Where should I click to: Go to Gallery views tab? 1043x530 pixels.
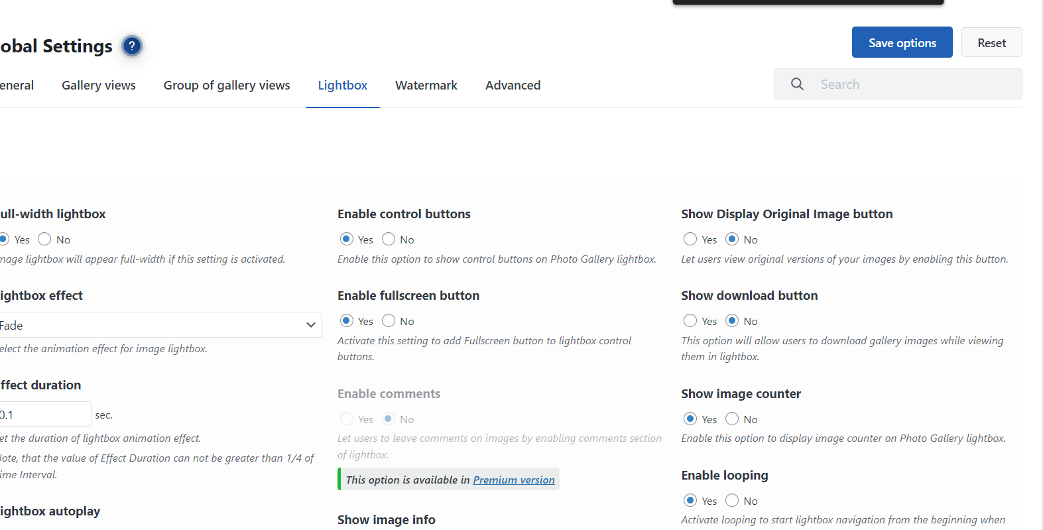pyautogui.click(x=99, y=85)
